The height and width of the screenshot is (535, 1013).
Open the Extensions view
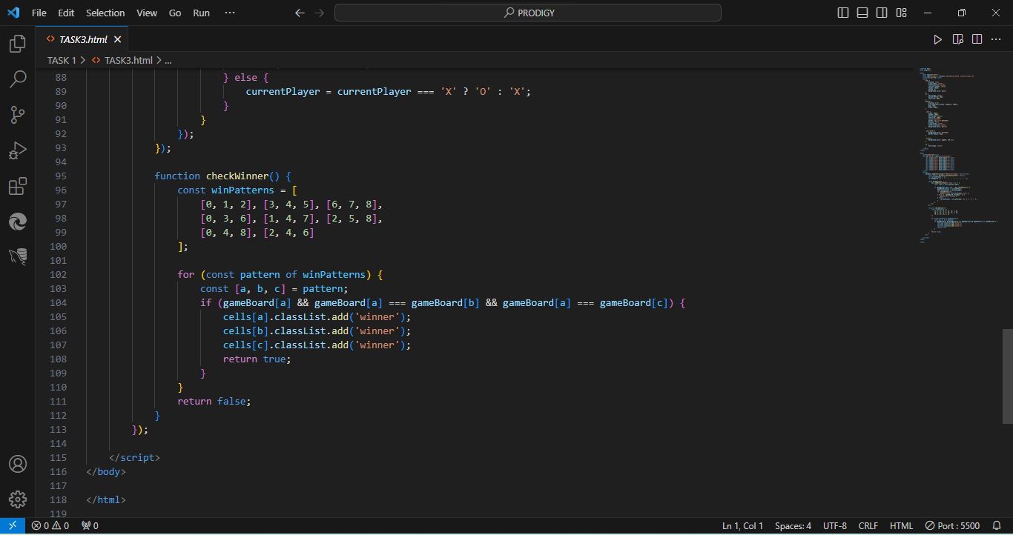tap(18, 186)
